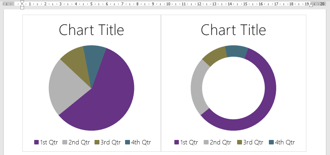Click the pie legend's 4th Qtr label
Image resolution: width=330 pixels, height=155 pixels.
(141, 142)
